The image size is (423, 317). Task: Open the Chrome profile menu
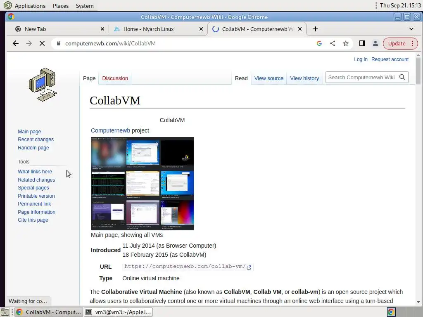(375, 43)
